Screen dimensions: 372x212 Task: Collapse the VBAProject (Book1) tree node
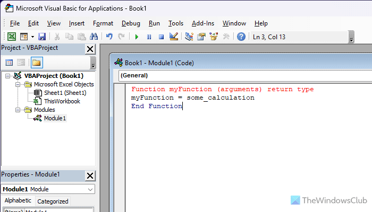[8, 76]
